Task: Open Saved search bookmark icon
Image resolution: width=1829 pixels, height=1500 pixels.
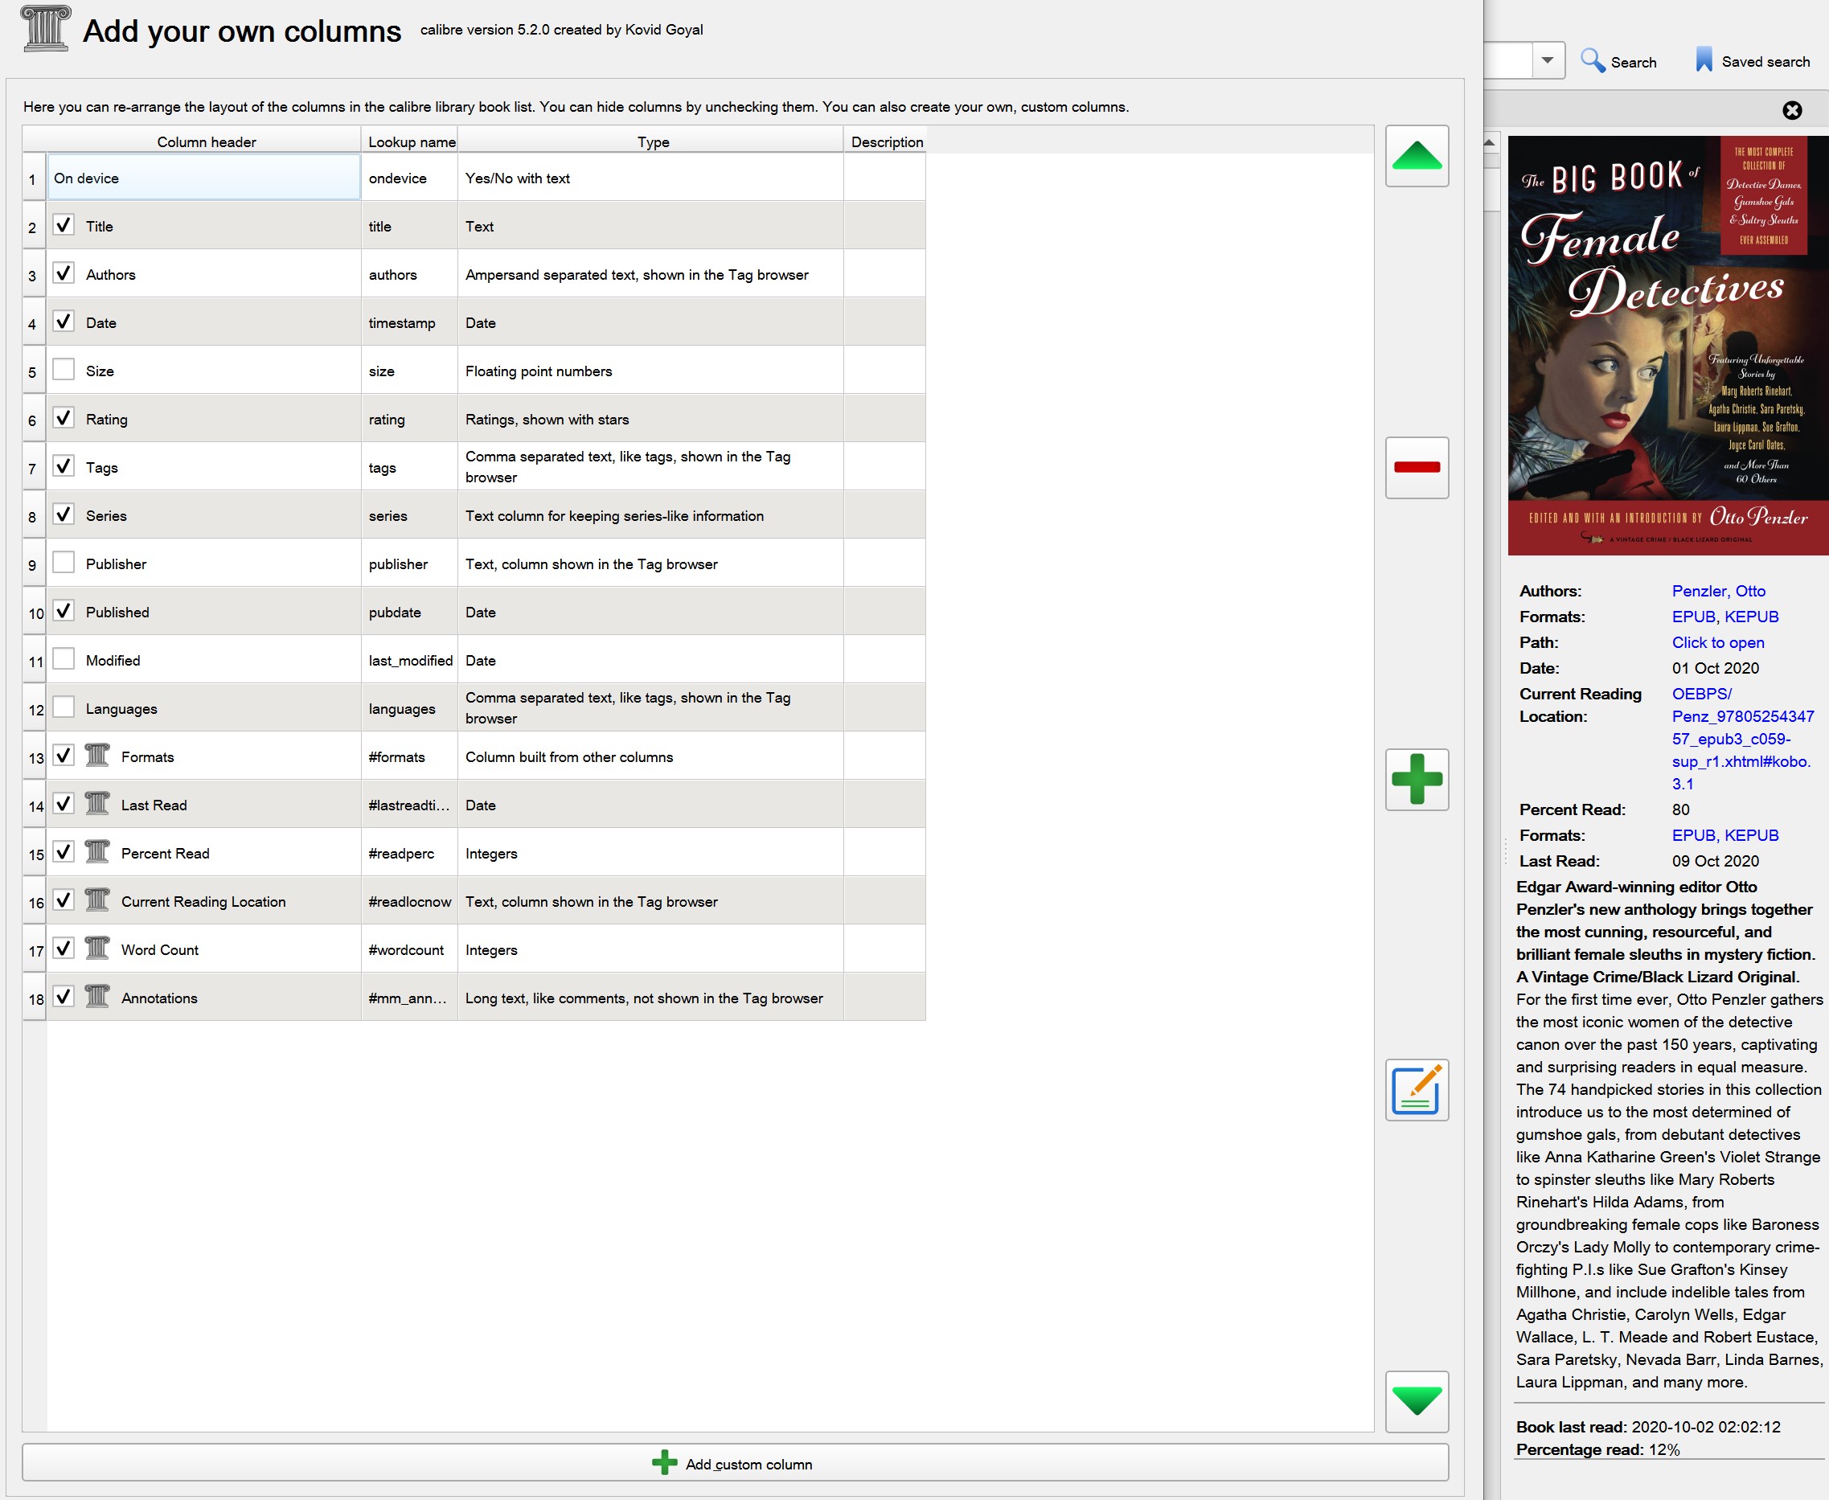Action: 1703,60
